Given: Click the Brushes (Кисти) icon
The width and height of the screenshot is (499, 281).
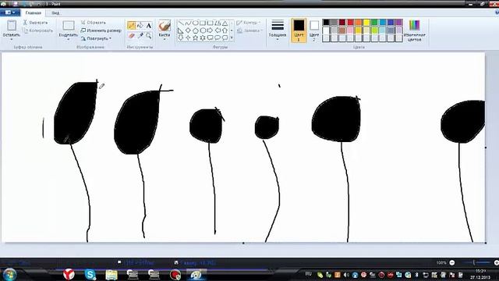Looking at the screenshot, I should point(165,26).
